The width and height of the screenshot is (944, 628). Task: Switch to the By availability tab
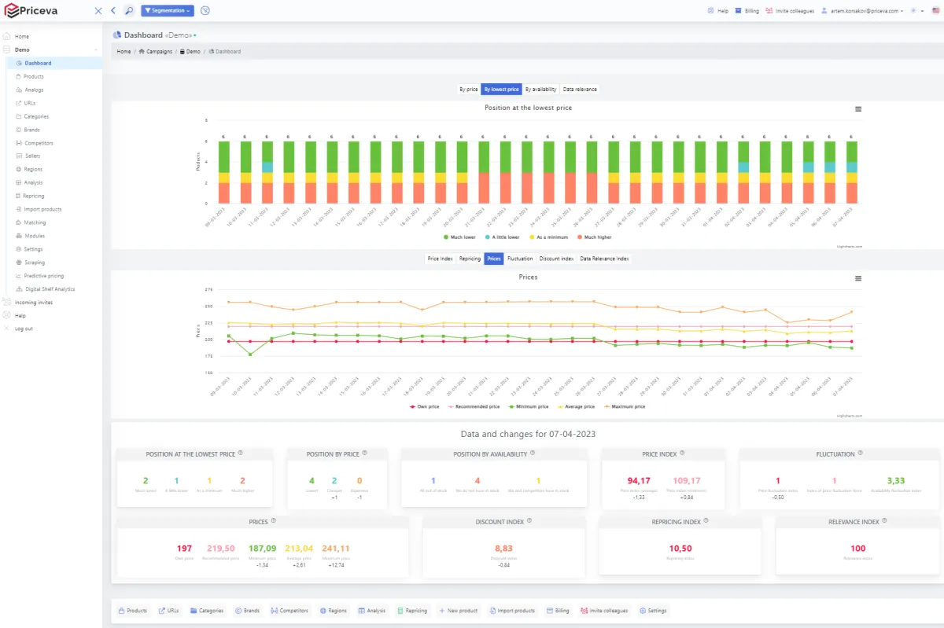point(540,89)
